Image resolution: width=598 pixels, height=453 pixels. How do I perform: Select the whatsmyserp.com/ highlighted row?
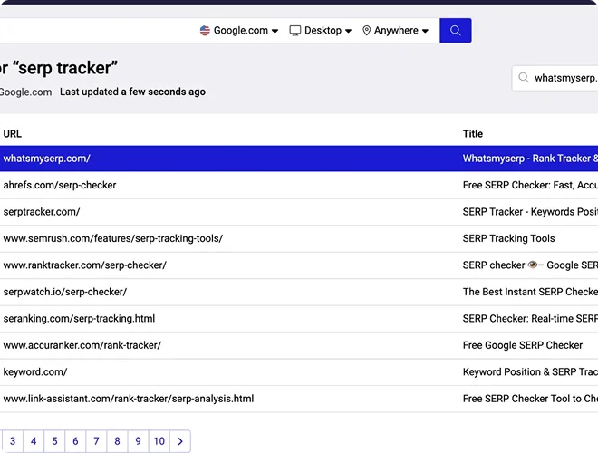pyautogui.click(x=299, y=159)
